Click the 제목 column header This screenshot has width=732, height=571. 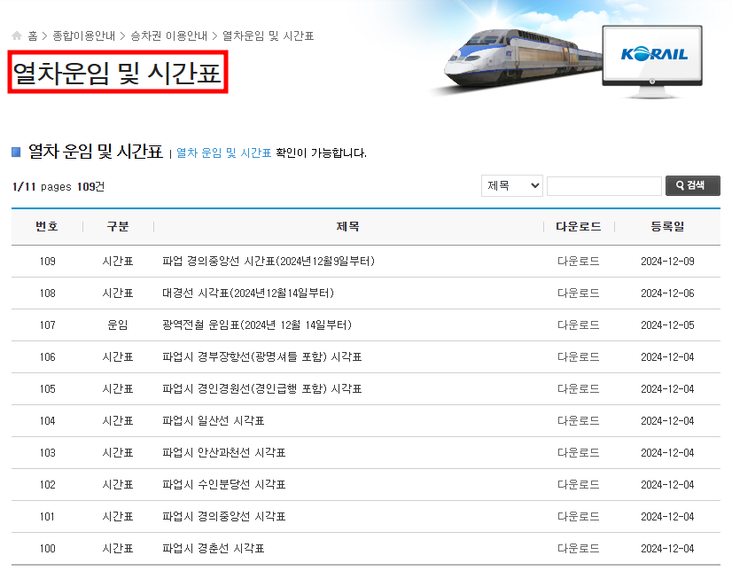[x=347, y=226]
